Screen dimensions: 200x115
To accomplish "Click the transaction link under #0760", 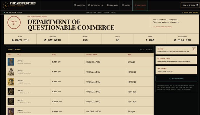I will point(24,83).
